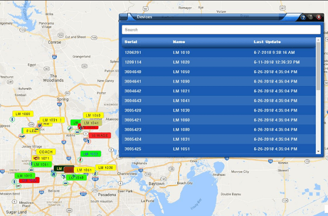Select device row LM 1021
Screen dimensions: 328x216
coord(219,91)
